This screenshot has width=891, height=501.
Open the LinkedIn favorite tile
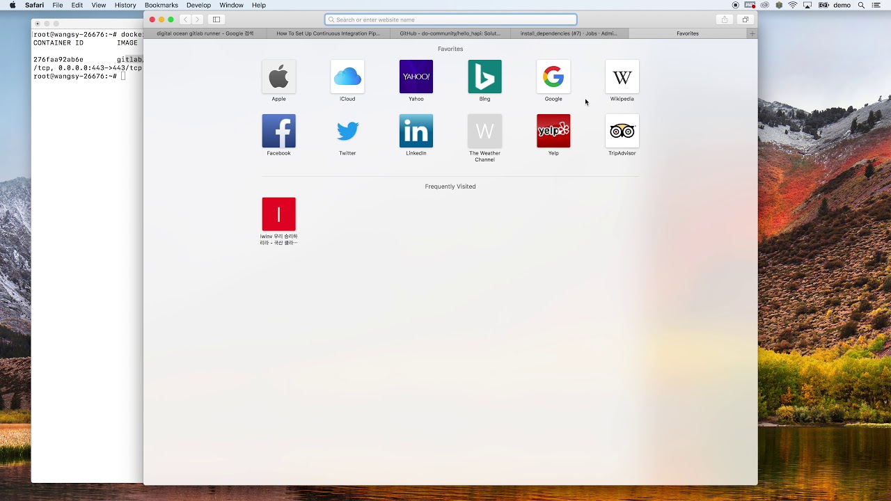tap(416, 131)
